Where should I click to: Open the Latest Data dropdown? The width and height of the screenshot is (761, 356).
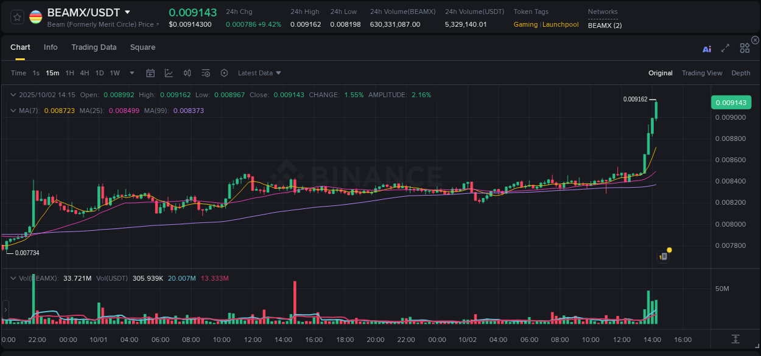click(x=259, y=72)
